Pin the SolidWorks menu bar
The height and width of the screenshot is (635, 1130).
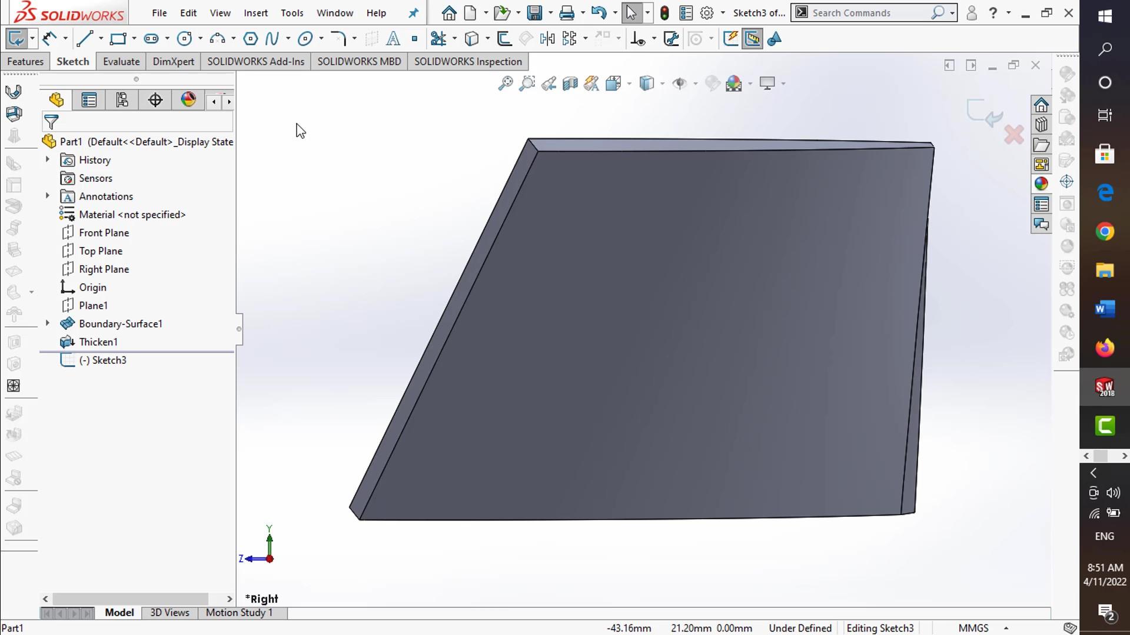coord(414,13)
